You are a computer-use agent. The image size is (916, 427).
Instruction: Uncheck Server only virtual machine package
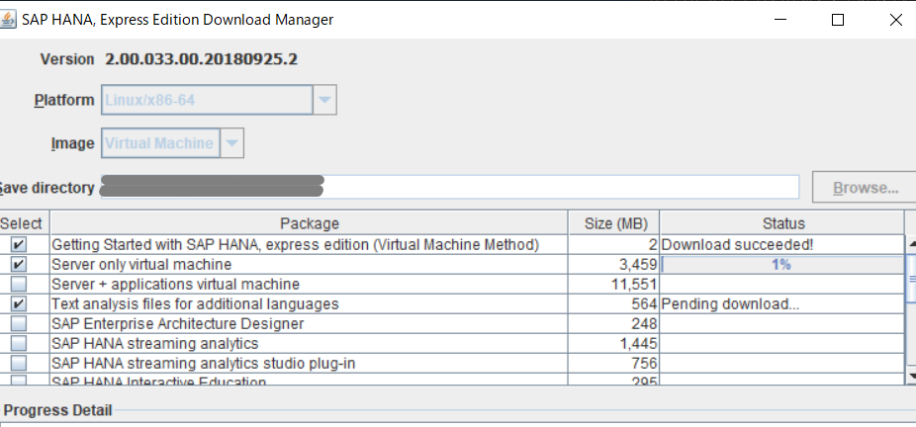point(19,264)
